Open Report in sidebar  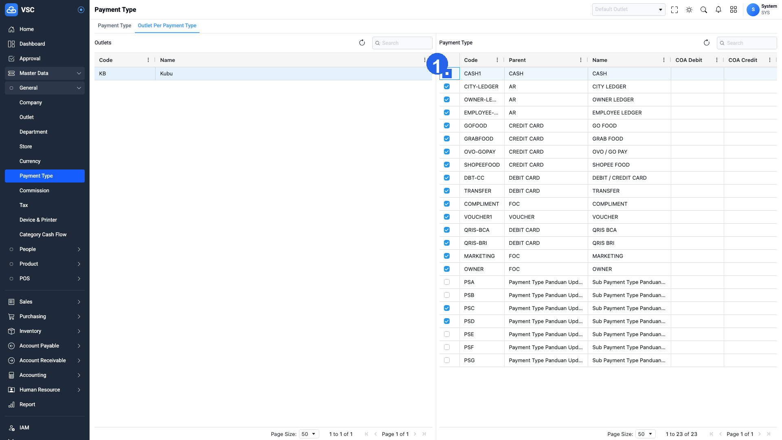tap(45, 405)
